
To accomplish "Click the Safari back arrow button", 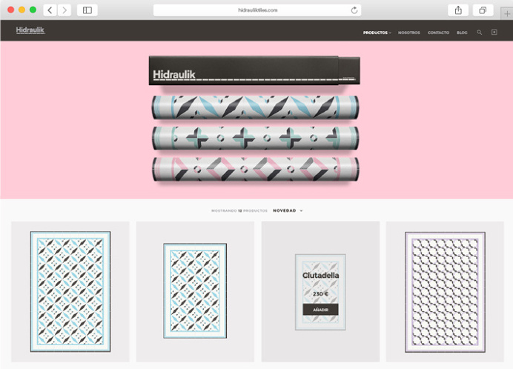I will point(50,10).
